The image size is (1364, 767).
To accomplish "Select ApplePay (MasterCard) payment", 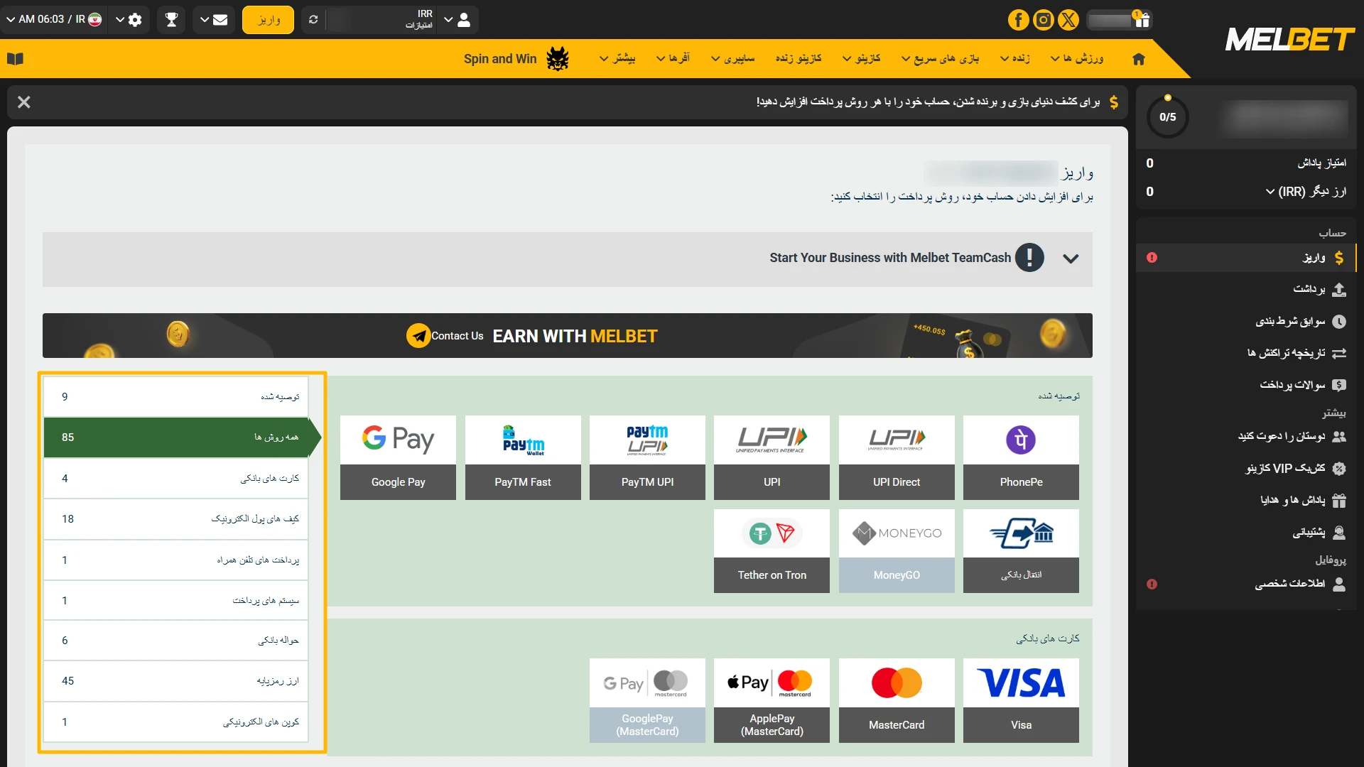I will [x=772, y=700].
